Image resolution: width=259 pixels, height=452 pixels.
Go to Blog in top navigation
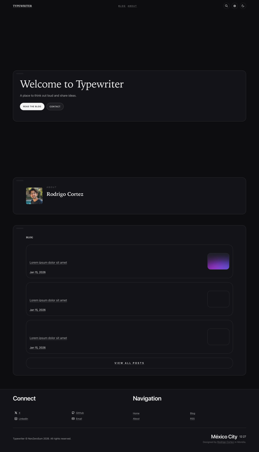click(x=122, y=6)
